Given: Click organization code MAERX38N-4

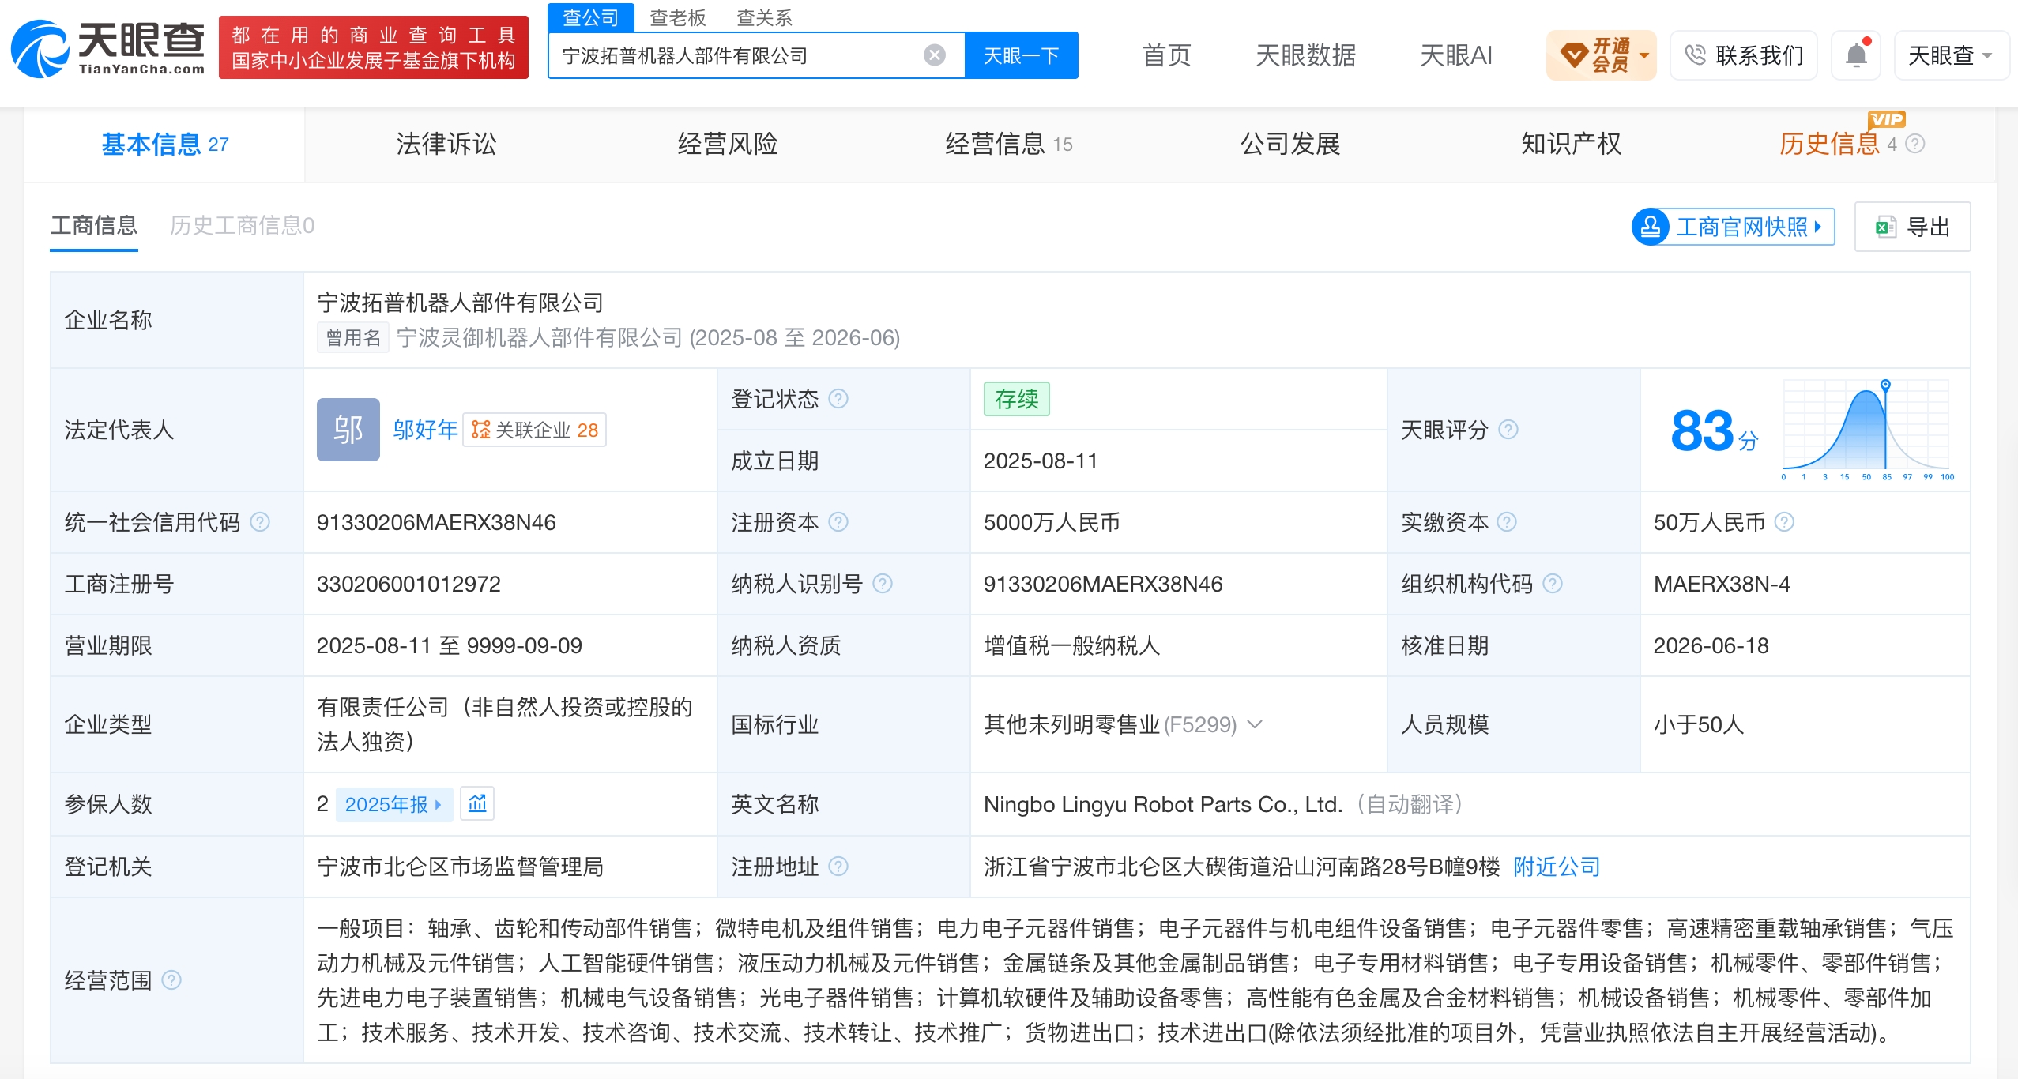Looking at the screenshot, I should [x=1722, y=584].
